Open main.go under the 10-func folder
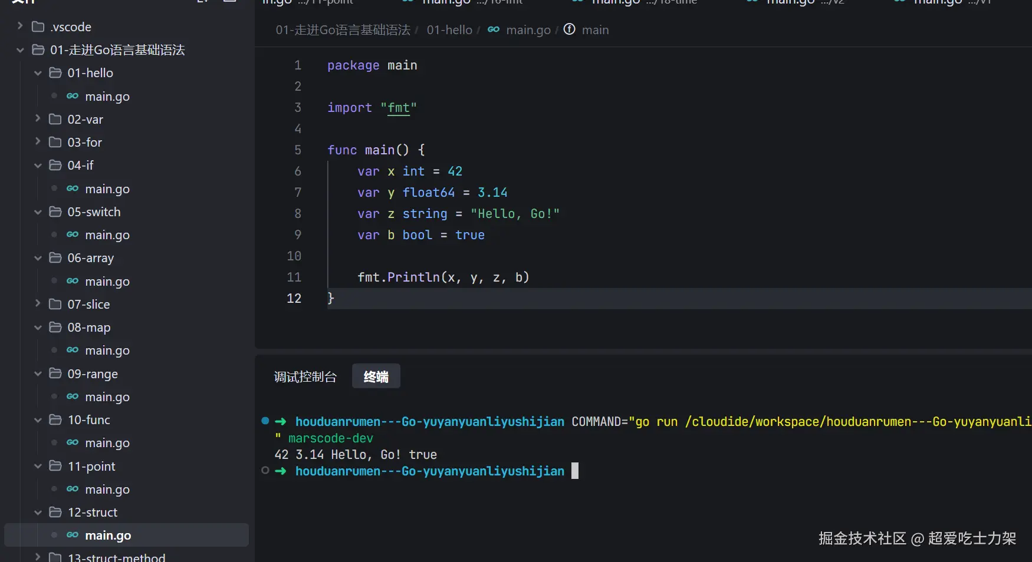1032x562 pixels. click(107, 443)
